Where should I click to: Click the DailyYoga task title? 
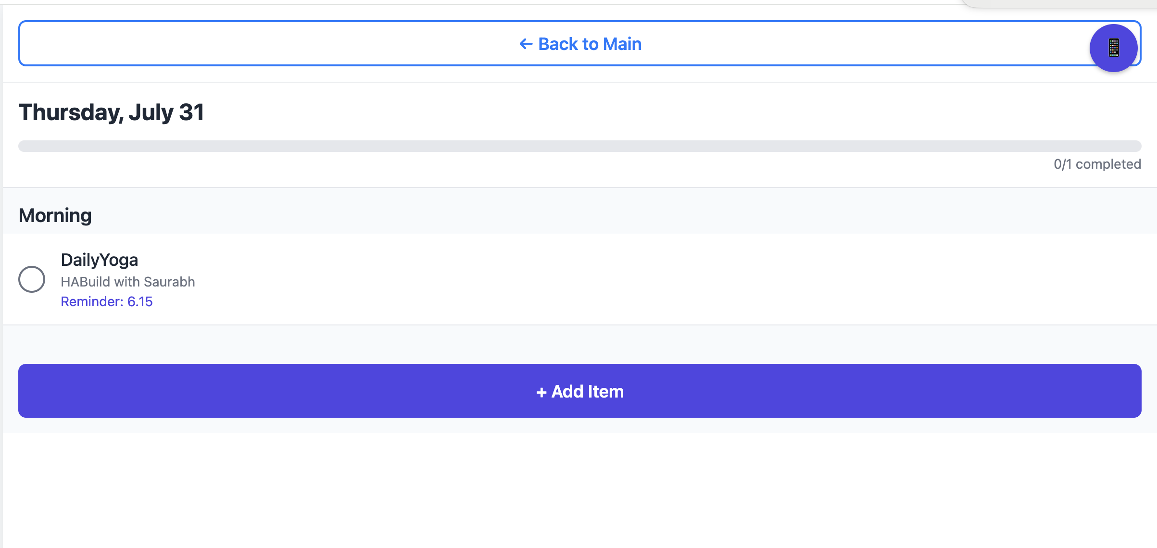[x=100, y=260]
